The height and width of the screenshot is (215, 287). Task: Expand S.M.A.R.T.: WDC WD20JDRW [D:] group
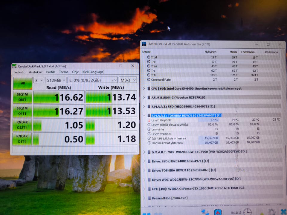[x=144, y=152]
